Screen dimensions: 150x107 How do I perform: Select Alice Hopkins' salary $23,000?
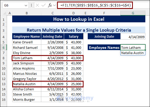click(73, 68)
